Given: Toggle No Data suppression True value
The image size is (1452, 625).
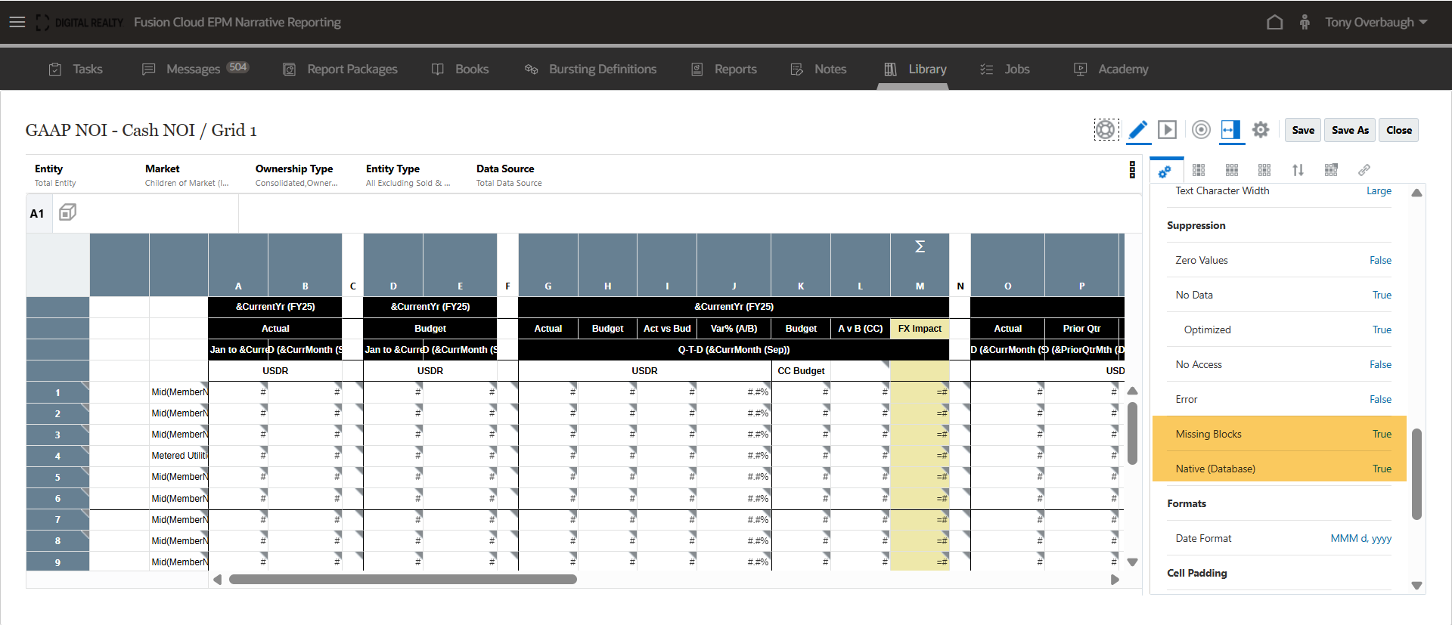Looking at the screenshot, I should coord(1381,295).
